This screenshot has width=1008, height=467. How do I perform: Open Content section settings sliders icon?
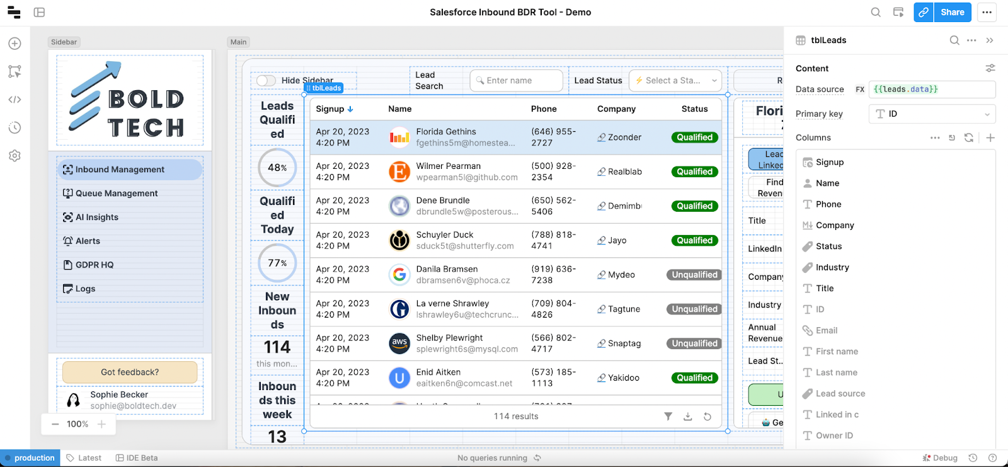pos(990,68)
